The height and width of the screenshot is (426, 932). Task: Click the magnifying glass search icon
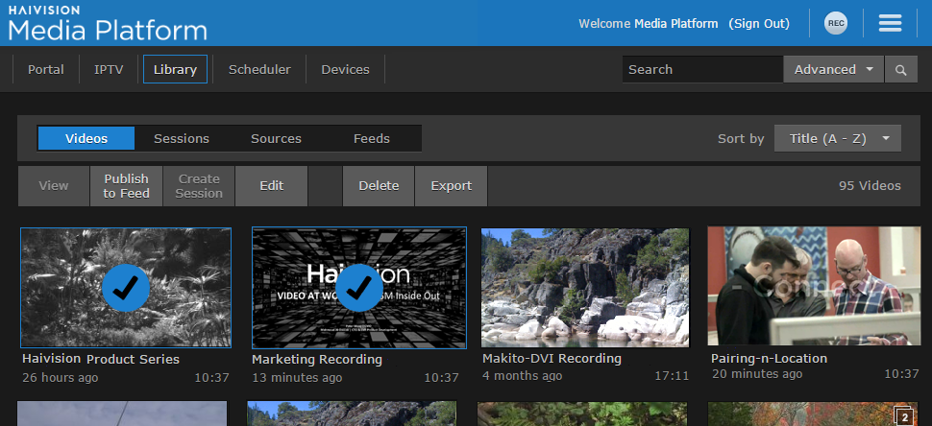click(900, 70)
